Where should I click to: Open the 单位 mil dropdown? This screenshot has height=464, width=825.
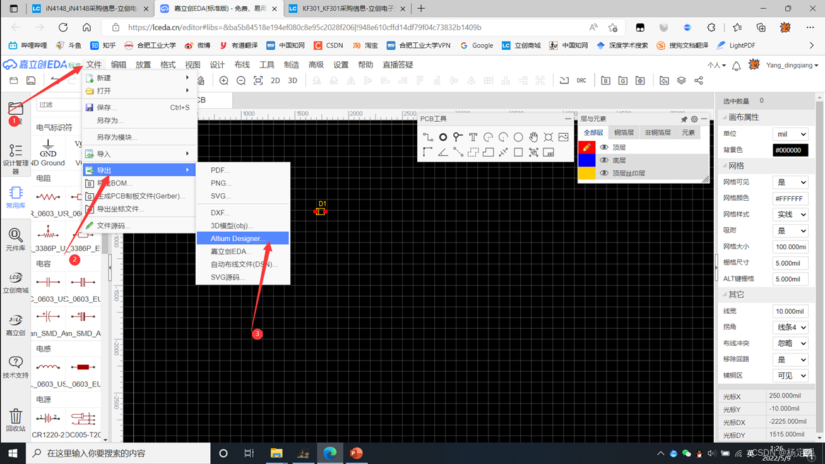pyautogui.click(x=790, y=134)
